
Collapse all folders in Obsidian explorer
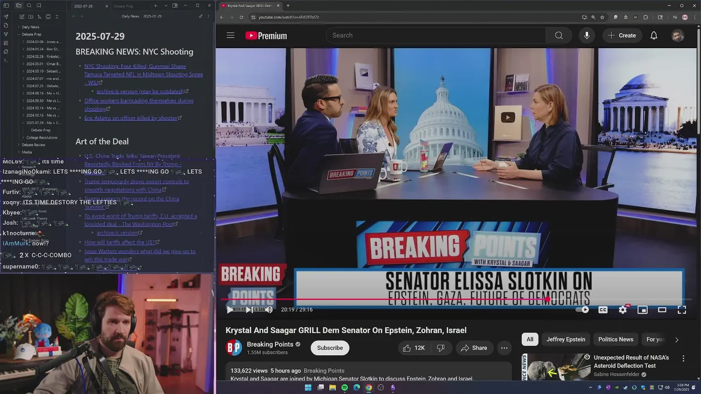click(58, 17)
